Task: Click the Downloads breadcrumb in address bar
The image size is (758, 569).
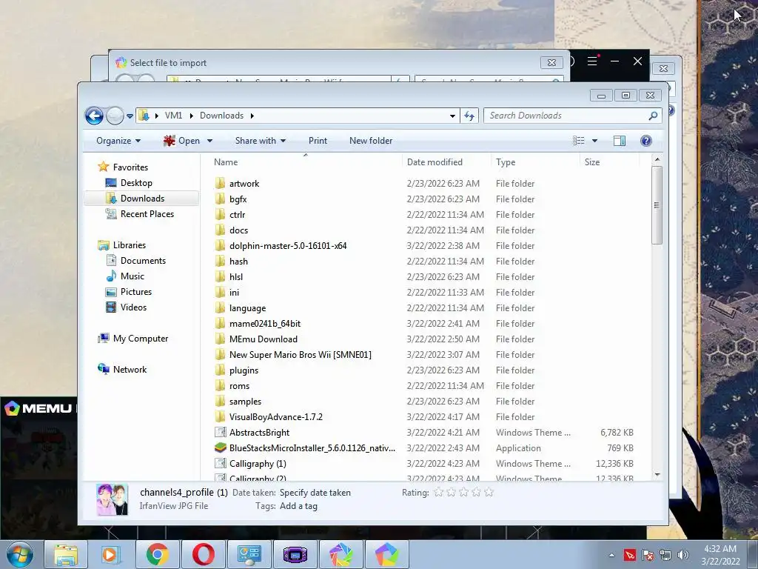Action: (221, 116)
